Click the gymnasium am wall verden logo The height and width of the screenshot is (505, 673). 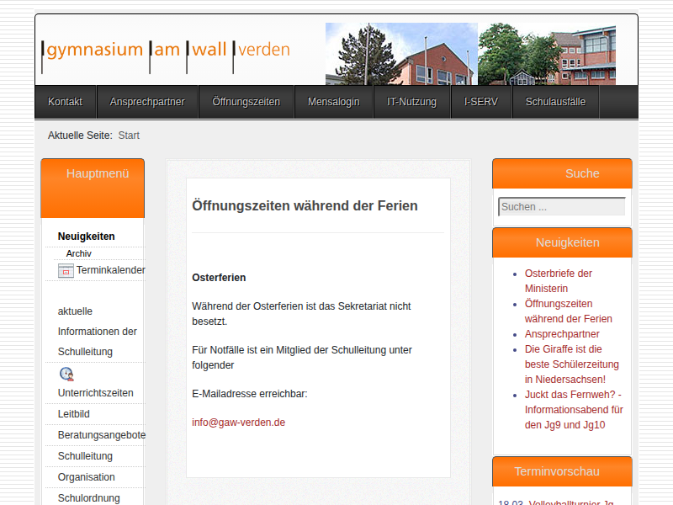tap(166, 50)
